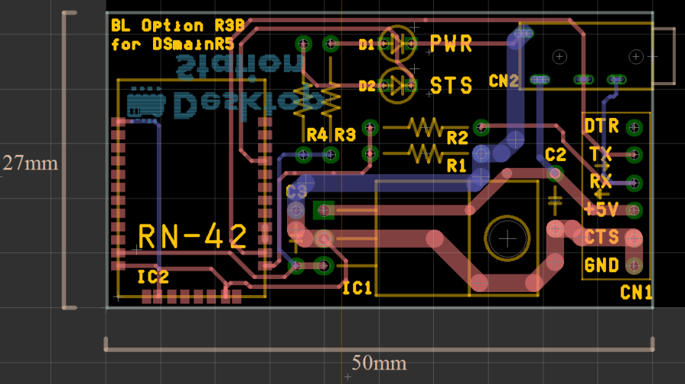Select the R1 resistor symbol
The image size is (685, 384).
pos(425,154)
